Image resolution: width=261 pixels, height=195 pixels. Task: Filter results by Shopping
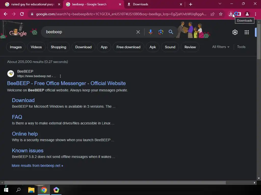[x=58, y=47]
